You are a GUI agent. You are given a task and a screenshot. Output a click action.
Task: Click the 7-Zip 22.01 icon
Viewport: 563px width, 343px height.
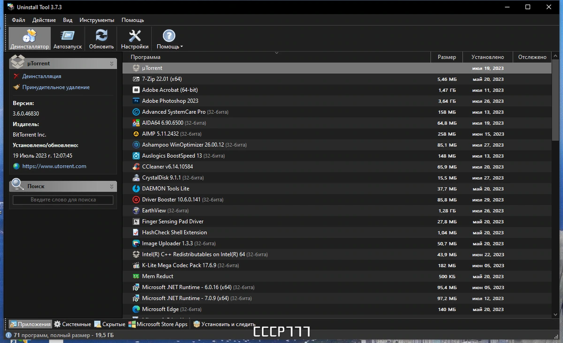click(136, 79)
